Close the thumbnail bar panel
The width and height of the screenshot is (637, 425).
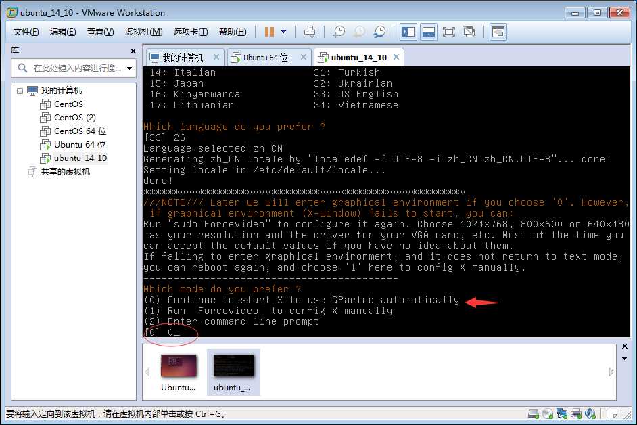click(x=625, y=346)
